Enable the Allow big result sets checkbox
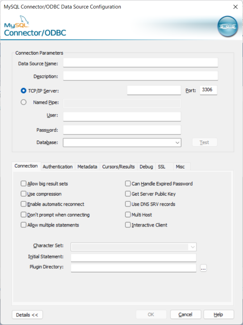The height and width of the screenshot is (325, 243). (x=23, y=183)
